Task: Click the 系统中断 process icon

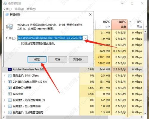Action: pyautogui.click(x=10, y=94)
